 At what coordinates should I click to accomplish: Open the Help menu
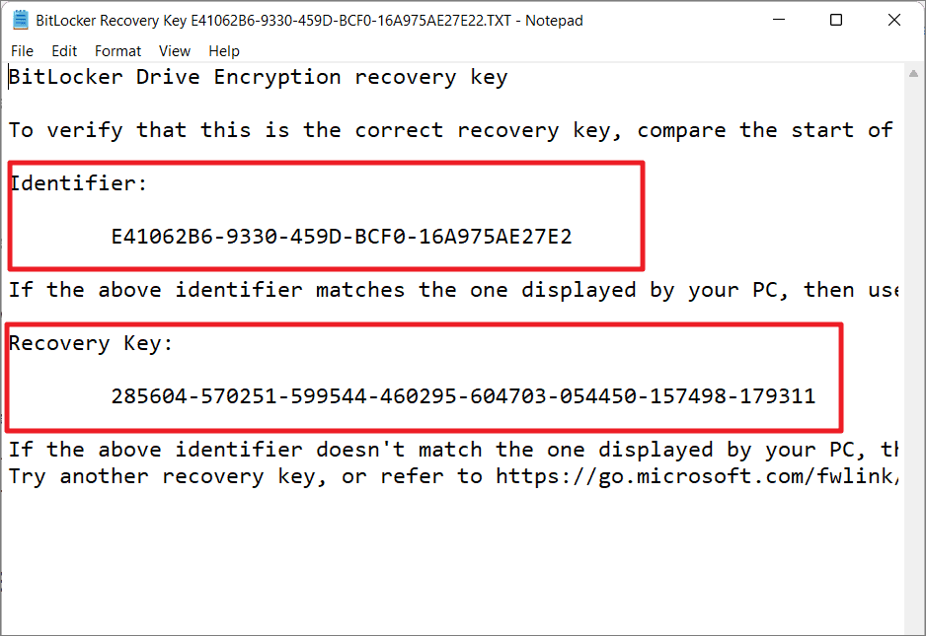pos(223,50)
